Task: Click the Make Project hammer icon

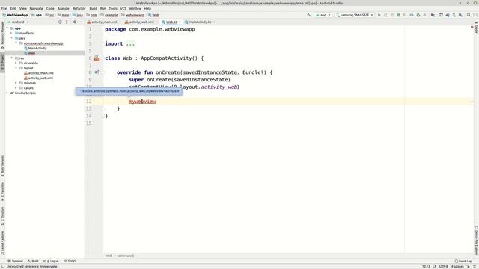Action: point(309,15)
